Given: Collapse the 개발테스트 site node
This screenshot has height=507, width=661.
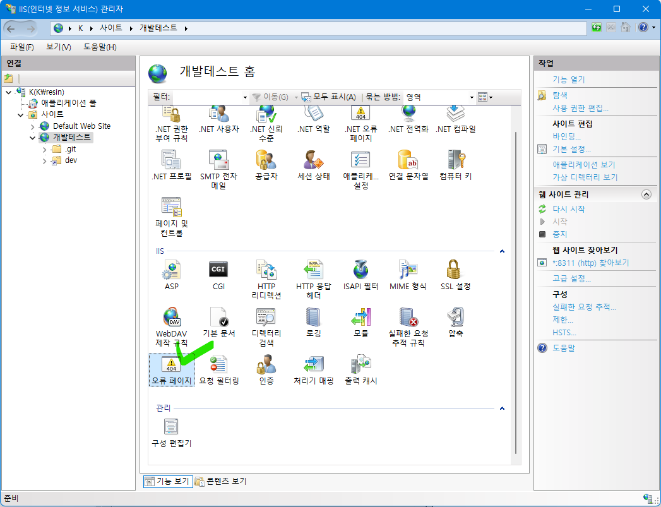Looking at the screenshot, I should point(32,138).
